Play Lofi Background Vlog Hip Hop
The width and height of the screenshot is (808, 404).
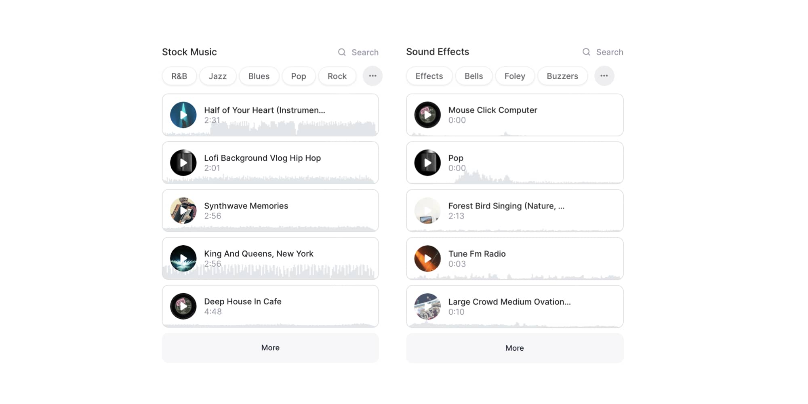[183, 163]
